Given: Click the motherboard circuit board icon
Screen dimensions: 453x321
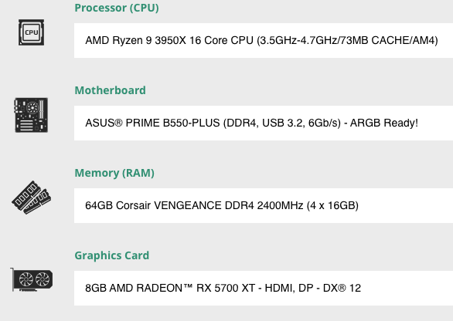Looking at the screenshot, I should click(31, 115).
